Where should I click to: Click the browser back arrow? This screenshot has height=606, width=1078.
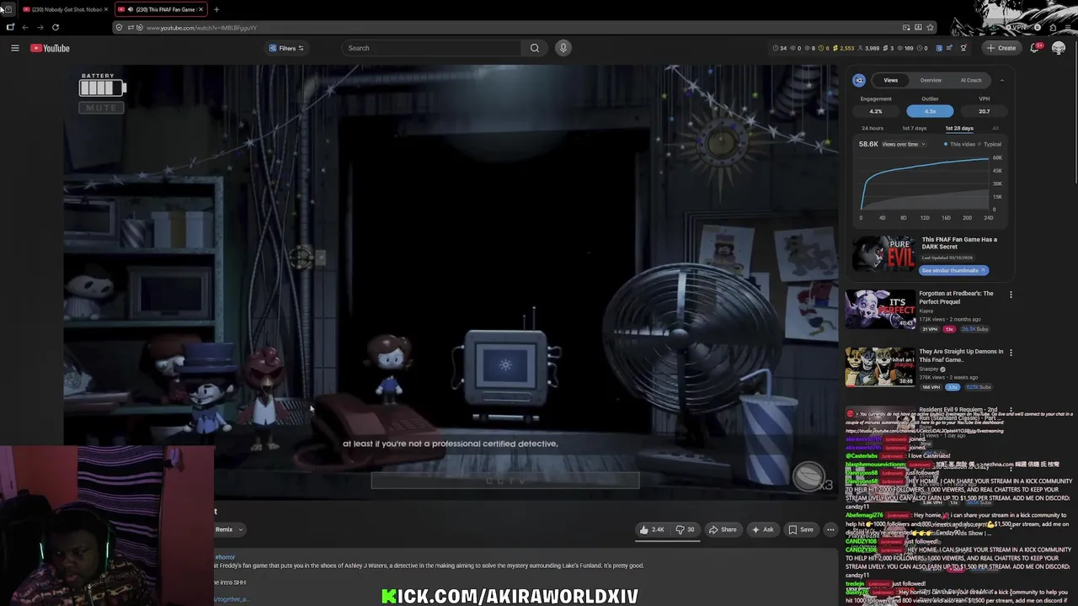coord(25,27)
